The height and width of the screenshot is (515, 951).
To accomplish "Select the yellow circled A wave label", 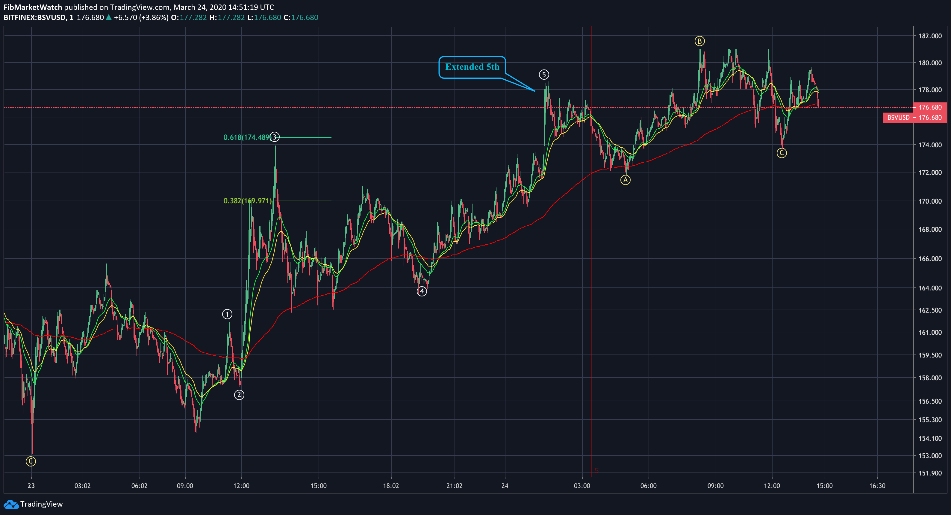I will (x=625, y=180).
